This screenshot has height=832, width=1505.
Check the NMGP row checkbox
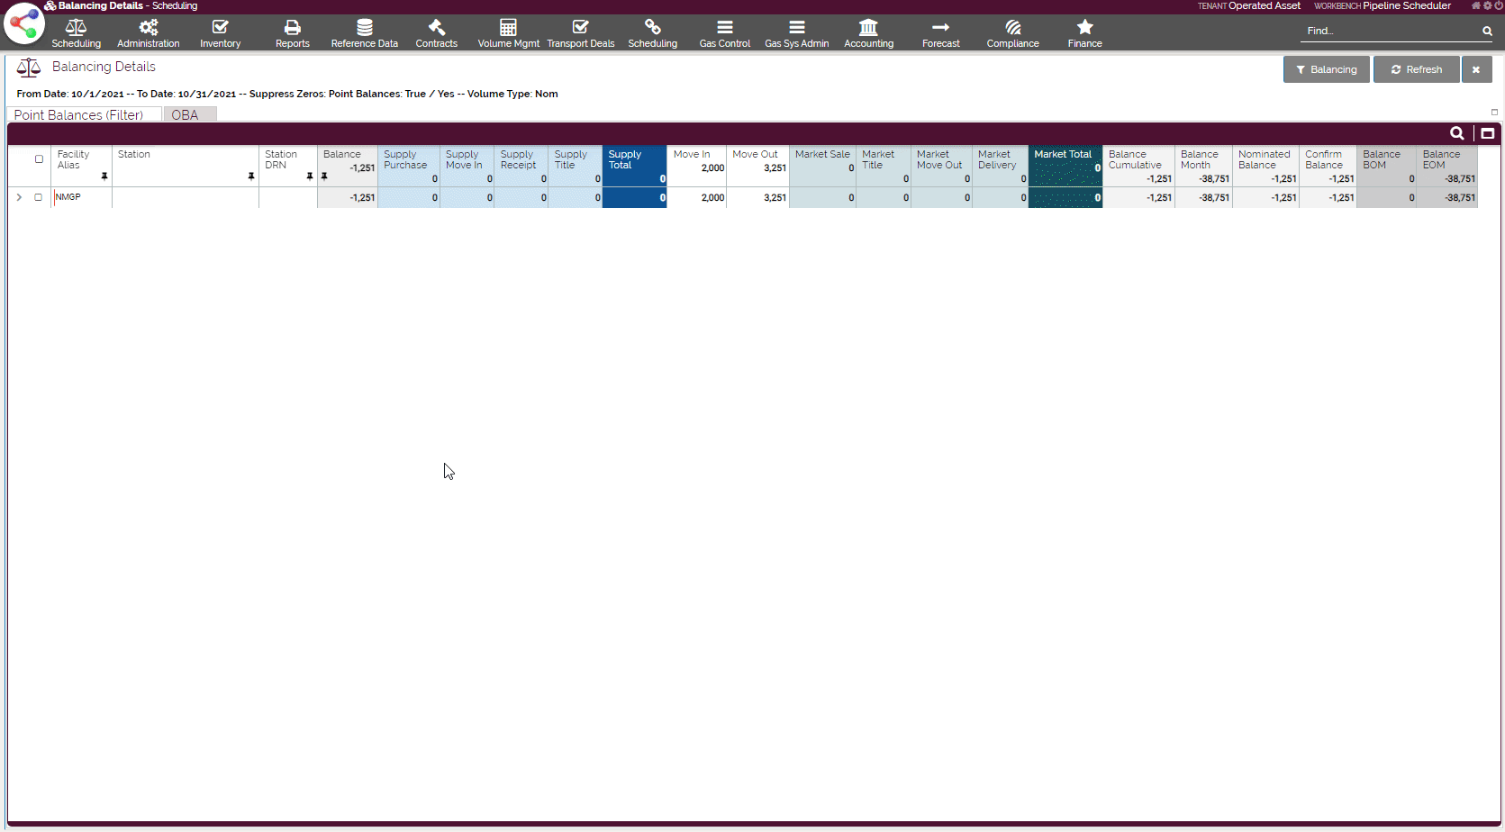[39, 197]
